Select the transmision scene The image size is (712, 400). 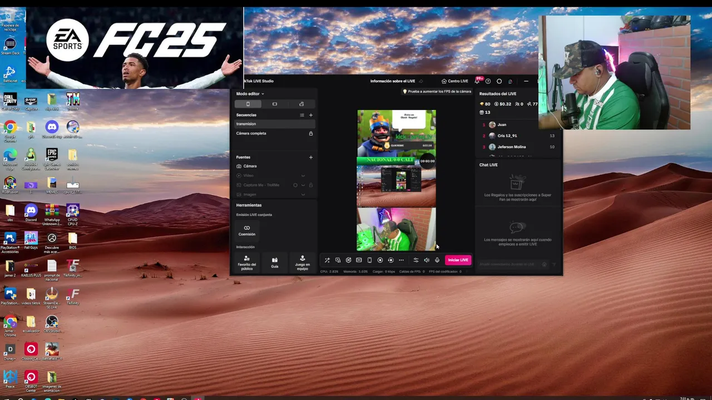point(275,124)
